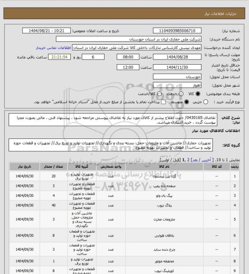Select the متوسط purchase type radio
This screenshot has width=249, height=274.
click(x=186, y=102)
